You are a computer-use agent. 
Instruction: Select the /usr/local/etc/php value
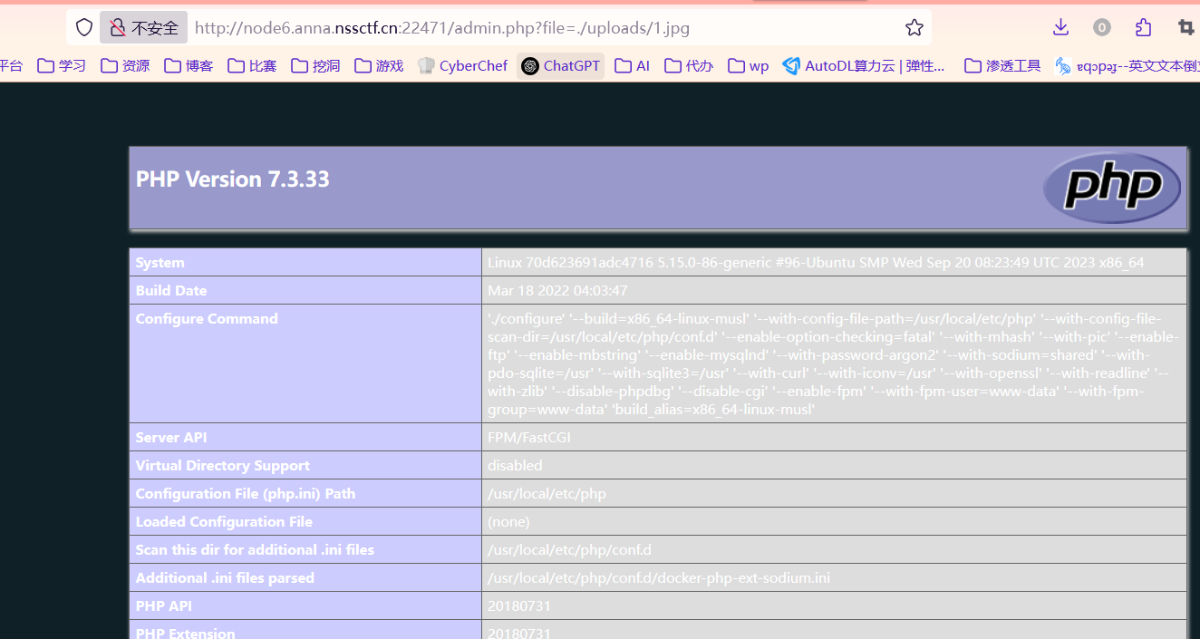(x=547, y=494)
